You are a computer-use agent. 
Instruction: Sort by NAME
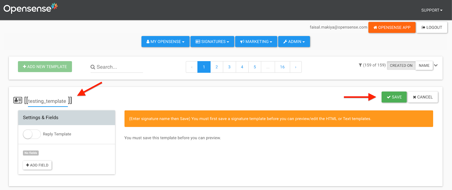[x=424, y=65]
